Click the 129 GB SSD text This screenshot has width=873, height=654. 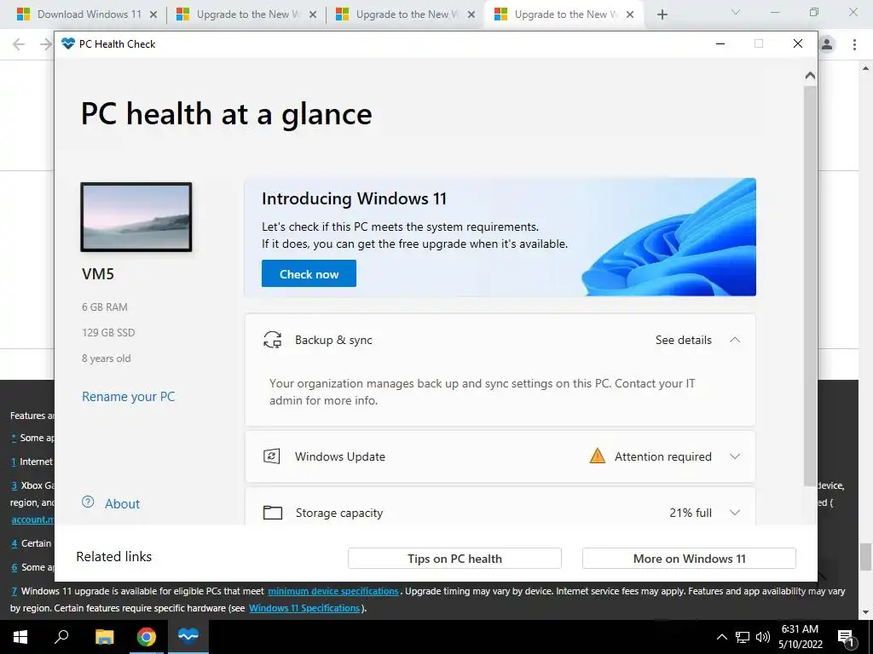(108, 333)
